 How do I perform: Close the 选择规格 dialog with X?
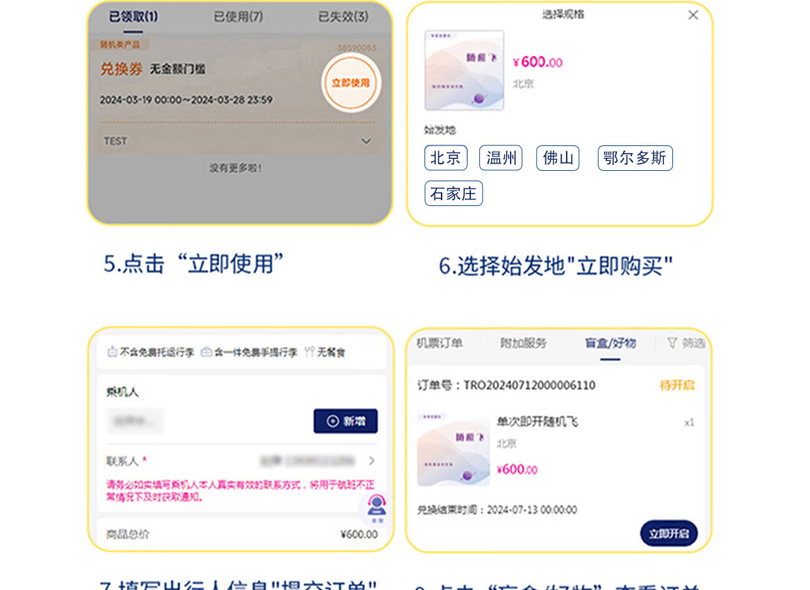pos(693,14)
